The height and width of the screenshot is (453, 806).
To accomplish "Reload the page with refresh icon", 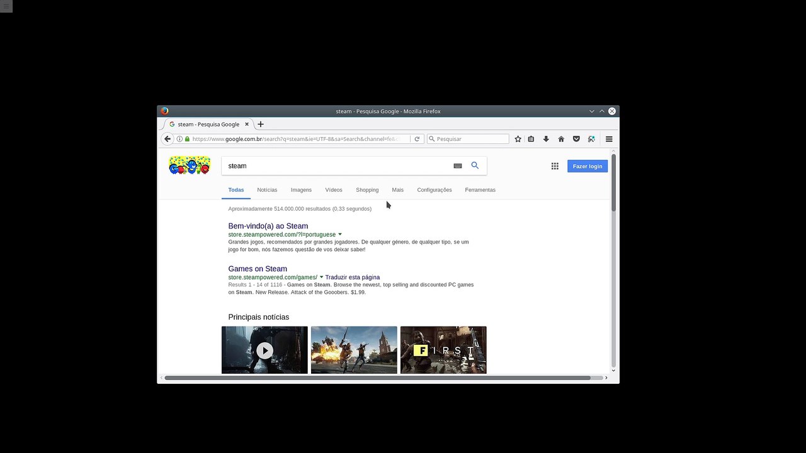I will tap(417, 139).
